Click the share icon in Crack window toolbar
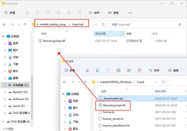 coord(129,70)
